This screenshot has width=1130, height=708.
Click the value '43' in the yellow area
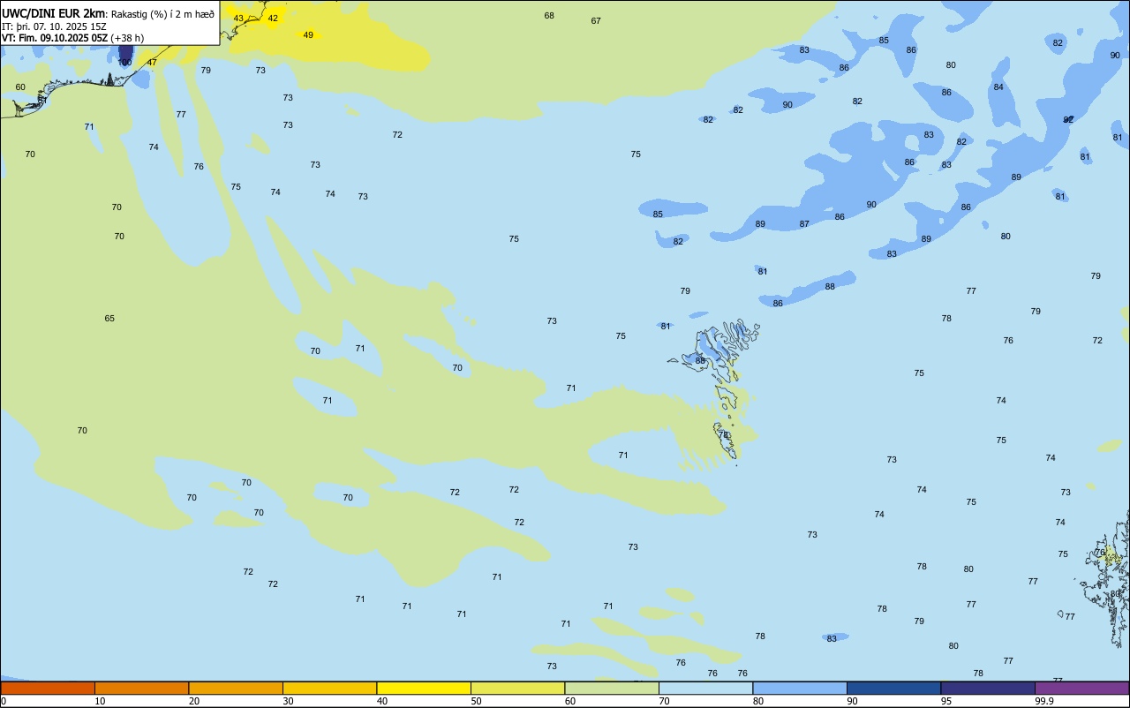(x=238, y=18)
